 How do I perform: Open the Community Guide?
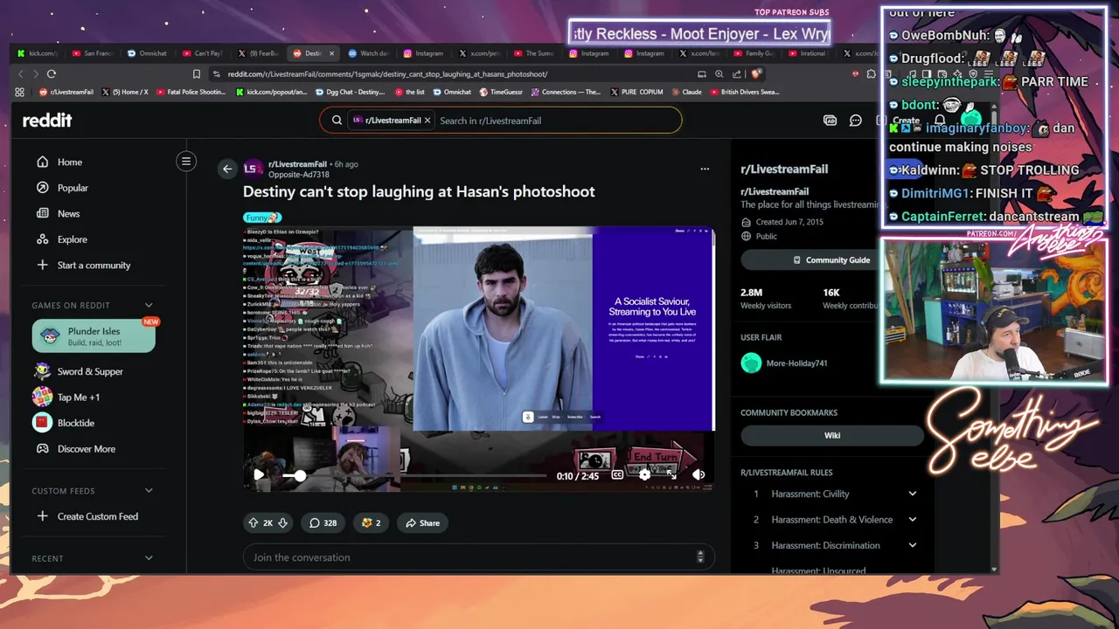832,260
